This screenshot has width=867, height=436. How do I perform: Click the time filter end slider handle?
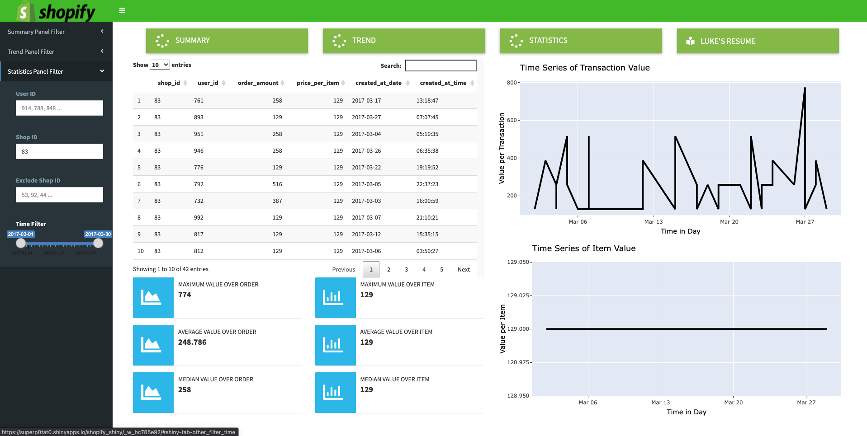click(98, 244)
